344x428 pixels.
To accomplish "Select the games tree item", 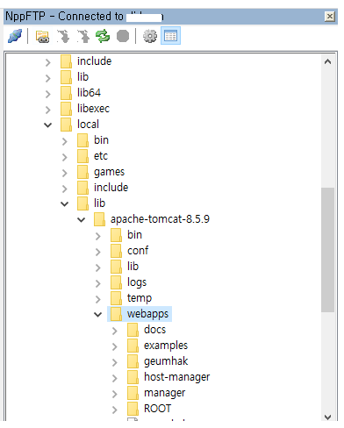I will point(109,172).
